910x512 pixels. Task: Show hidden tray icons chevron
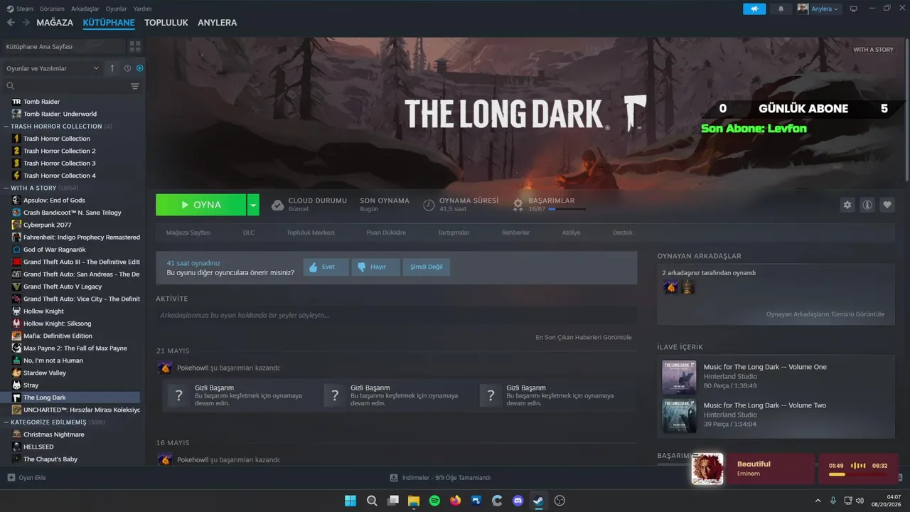[x=818, y=501]
